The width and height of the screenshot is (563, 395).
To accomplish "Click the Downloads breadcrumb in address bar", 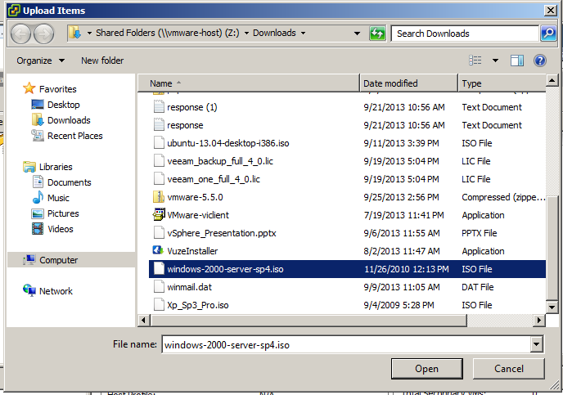I will point(274,33).
